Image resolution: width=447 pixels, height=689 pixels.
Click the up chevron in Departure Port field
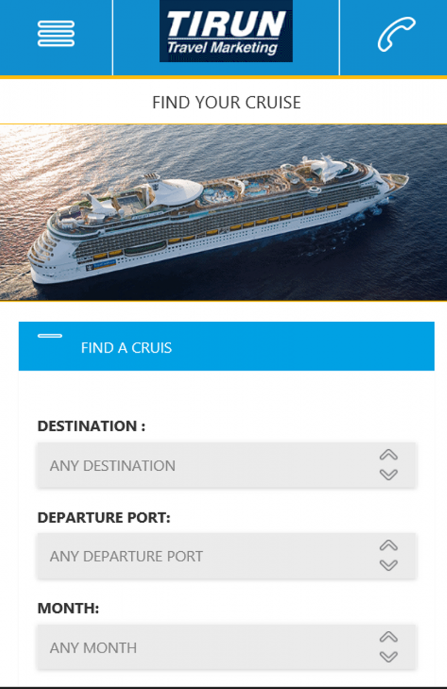[388, 545]
